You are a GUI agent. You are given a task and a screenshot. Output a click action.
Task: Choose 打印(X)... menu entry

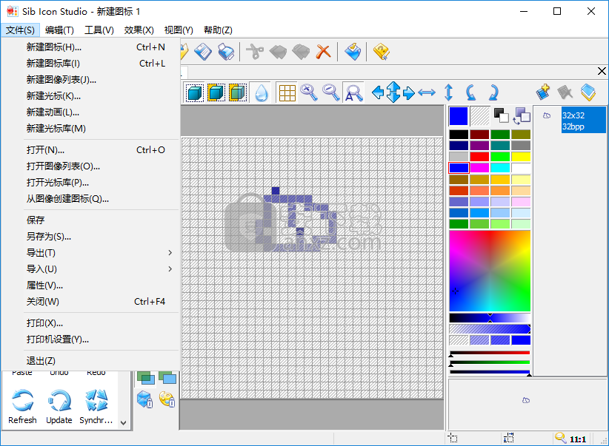pyautogui.click(x=101, y=323)
